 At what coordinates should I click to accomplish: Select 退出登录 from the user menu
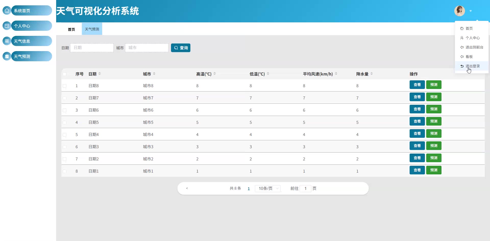(x=472, y=66)
